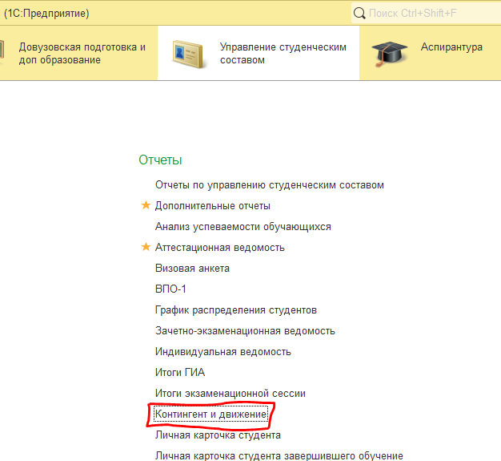The image size is (501, 461).
Task: Open the Контингент и движение report
Action: point(210,414)
